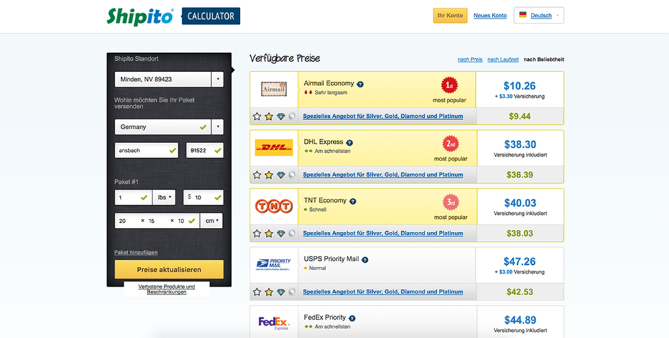The height and width of the screenshot is (338, 669).
Task: Click the $9.44 member price
Action: pos(520,117)
